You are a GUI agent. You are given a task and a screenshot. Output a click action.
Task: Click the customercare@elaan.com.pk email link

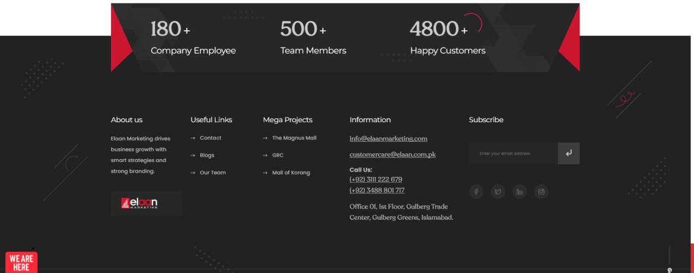pos(393,154)
